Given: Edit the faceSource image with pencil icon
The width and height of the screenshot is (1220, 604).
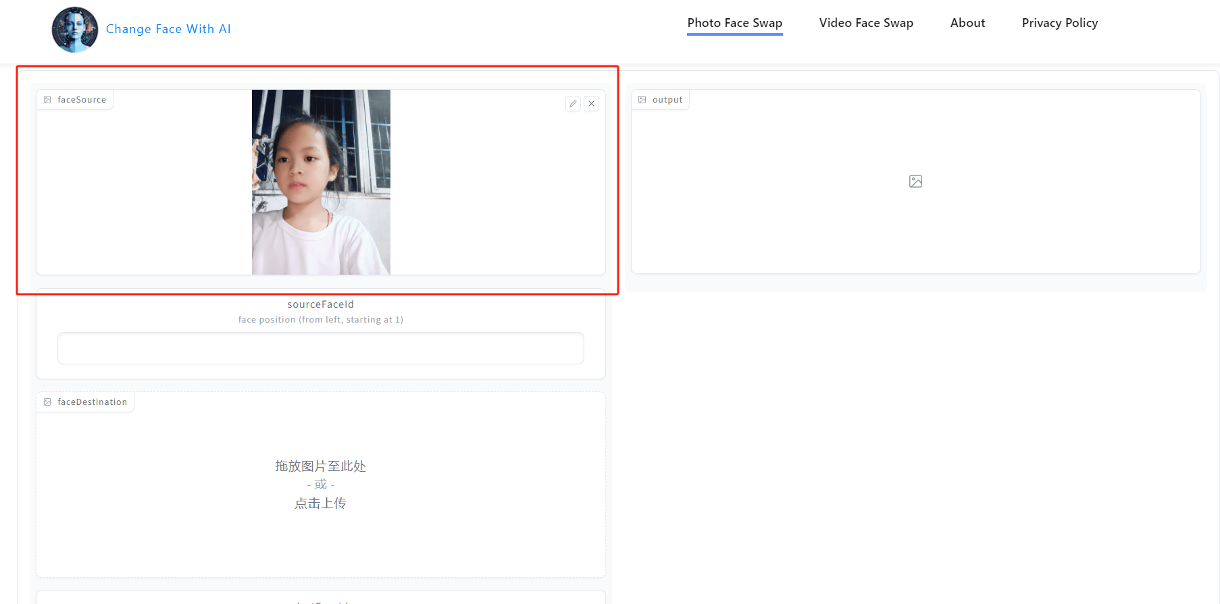Looking at the screenshot, I should click(x=573, y=104).
